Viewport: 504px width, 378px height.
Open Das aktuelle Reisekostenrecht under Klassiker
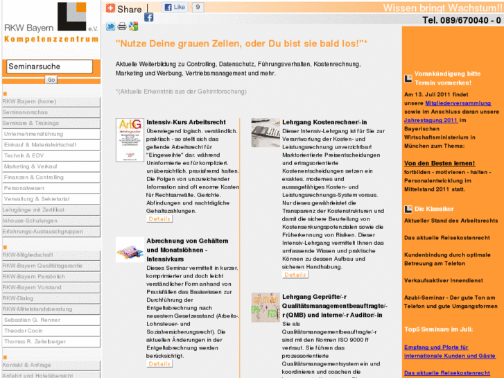[447, 238]
